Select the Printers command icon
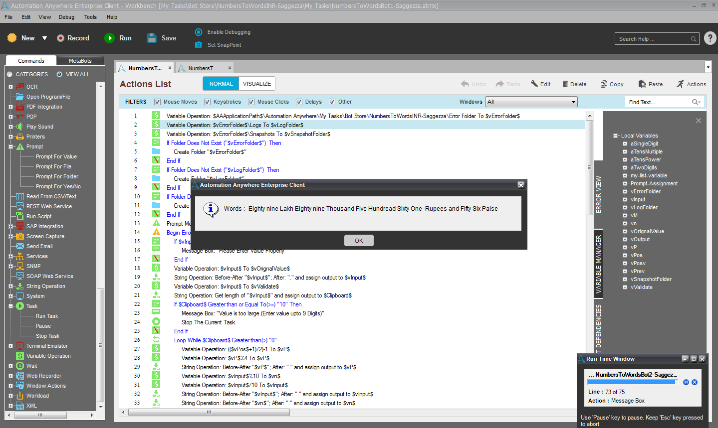Image resolution: width=718 pixels, height=428 pixels. [x=19, y=137]
